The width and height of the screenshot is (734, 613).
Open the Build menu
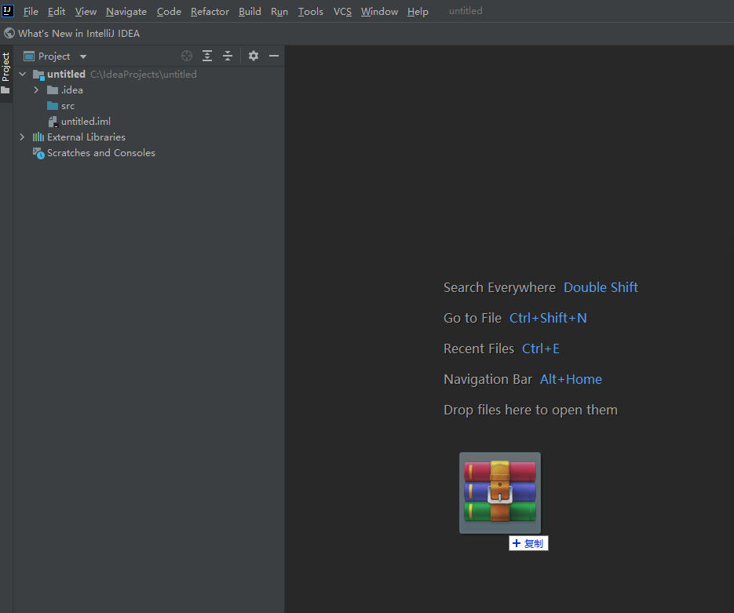pos(250,11)
